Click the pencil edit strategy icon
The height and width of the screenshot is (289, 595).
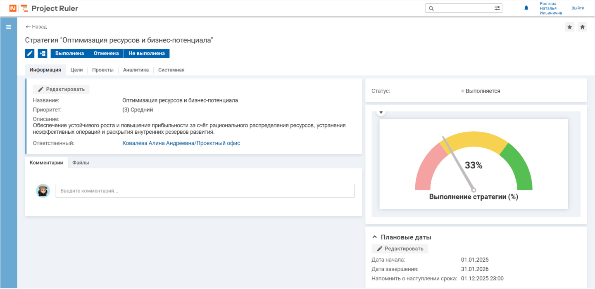30,53
